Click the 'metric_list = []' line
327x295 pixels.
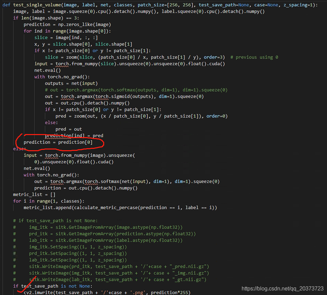pos(34,195)
